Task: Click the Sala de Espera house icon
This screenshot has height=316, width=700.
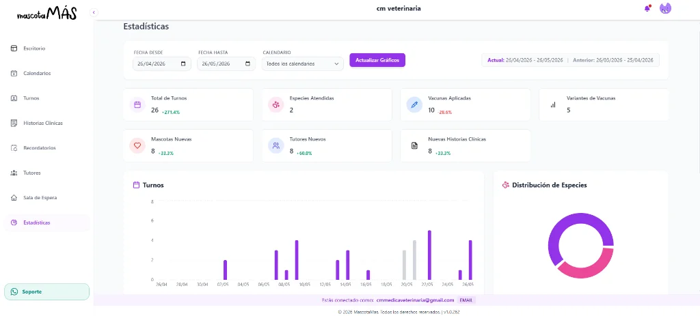Action: tap(14, 197)
